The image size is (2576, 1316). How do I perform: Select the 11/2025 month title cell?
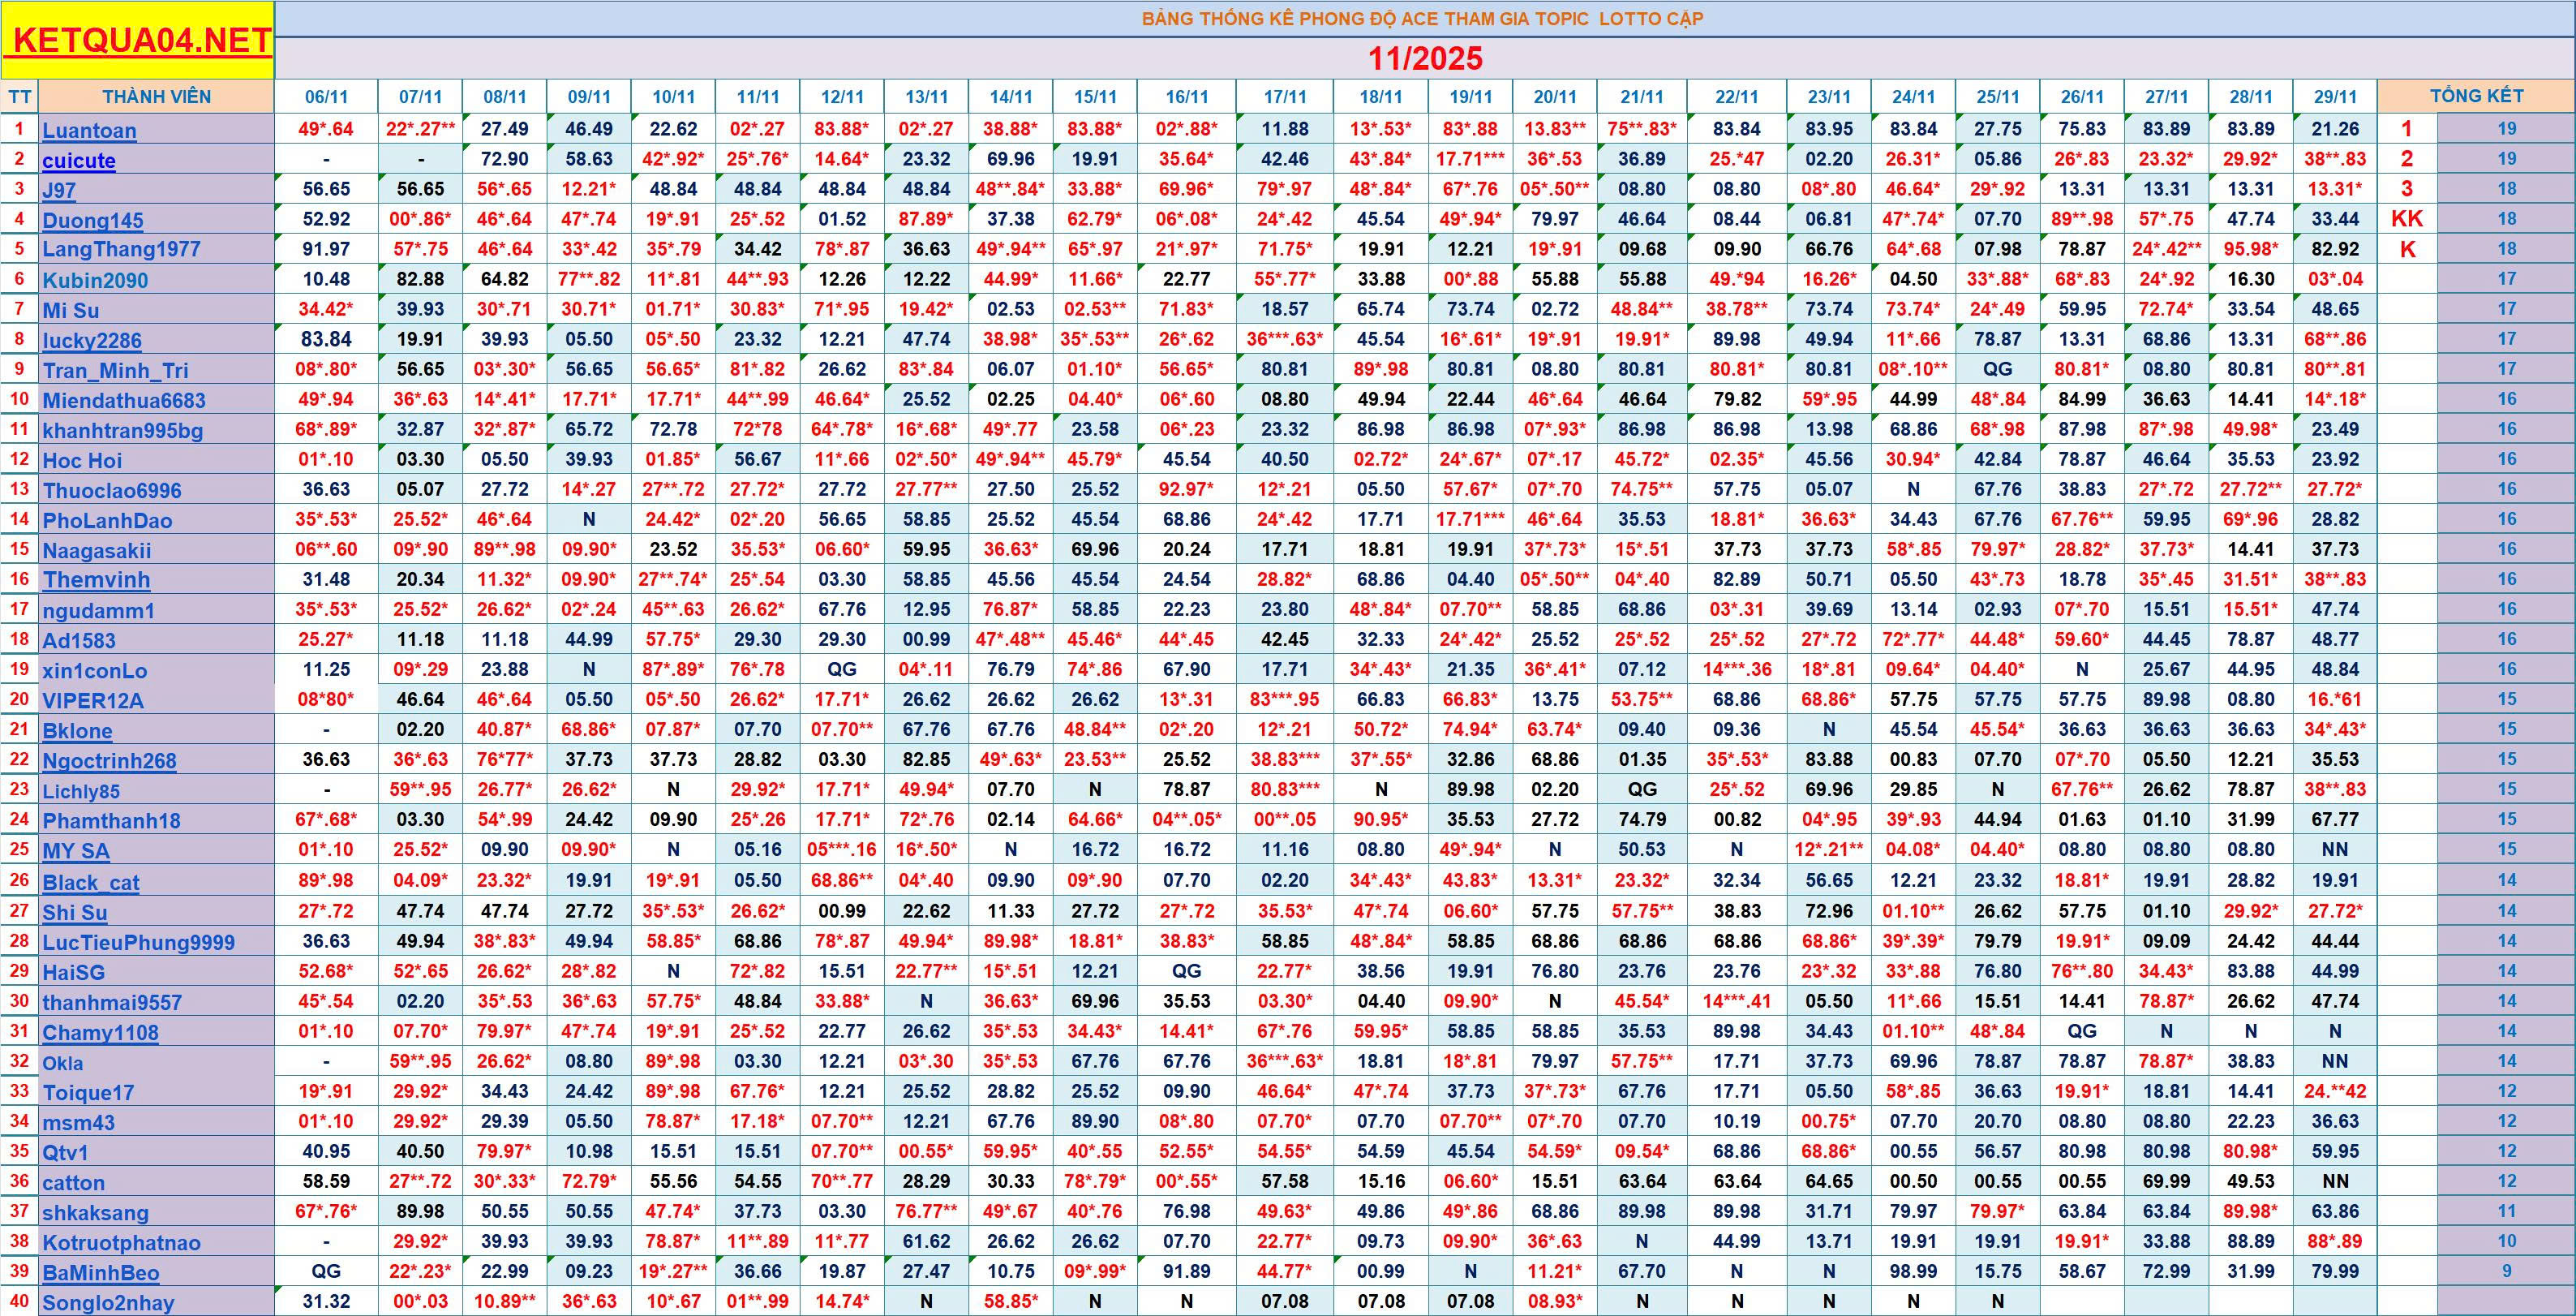point(1424,58)
